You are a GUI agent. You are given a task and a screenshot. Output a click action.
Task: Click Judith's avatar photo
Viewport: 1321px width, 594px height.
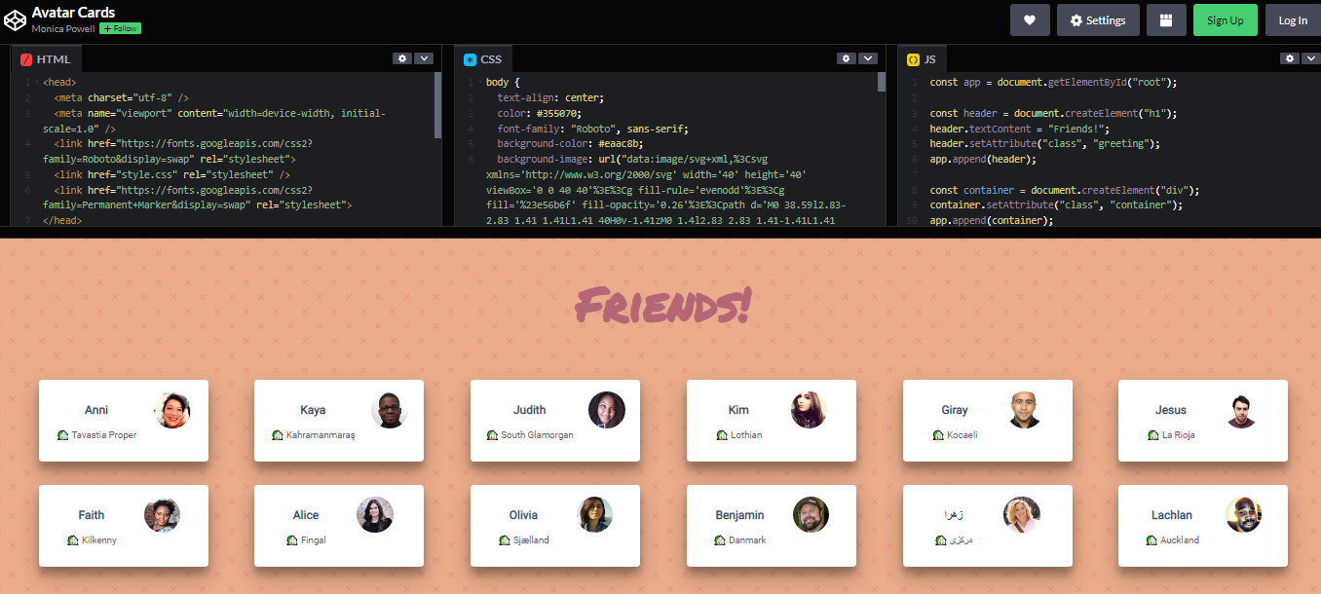pyautogui.click(x=607, y=410)
